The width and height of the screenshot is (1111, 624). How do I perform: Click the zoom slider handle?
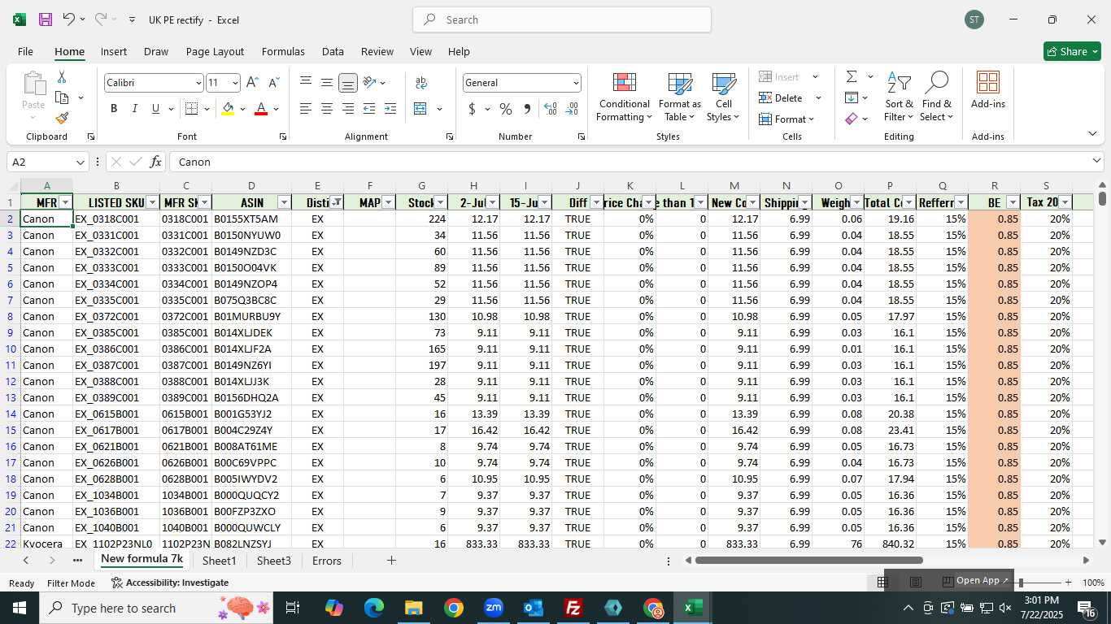click(x=1021, y=583)
